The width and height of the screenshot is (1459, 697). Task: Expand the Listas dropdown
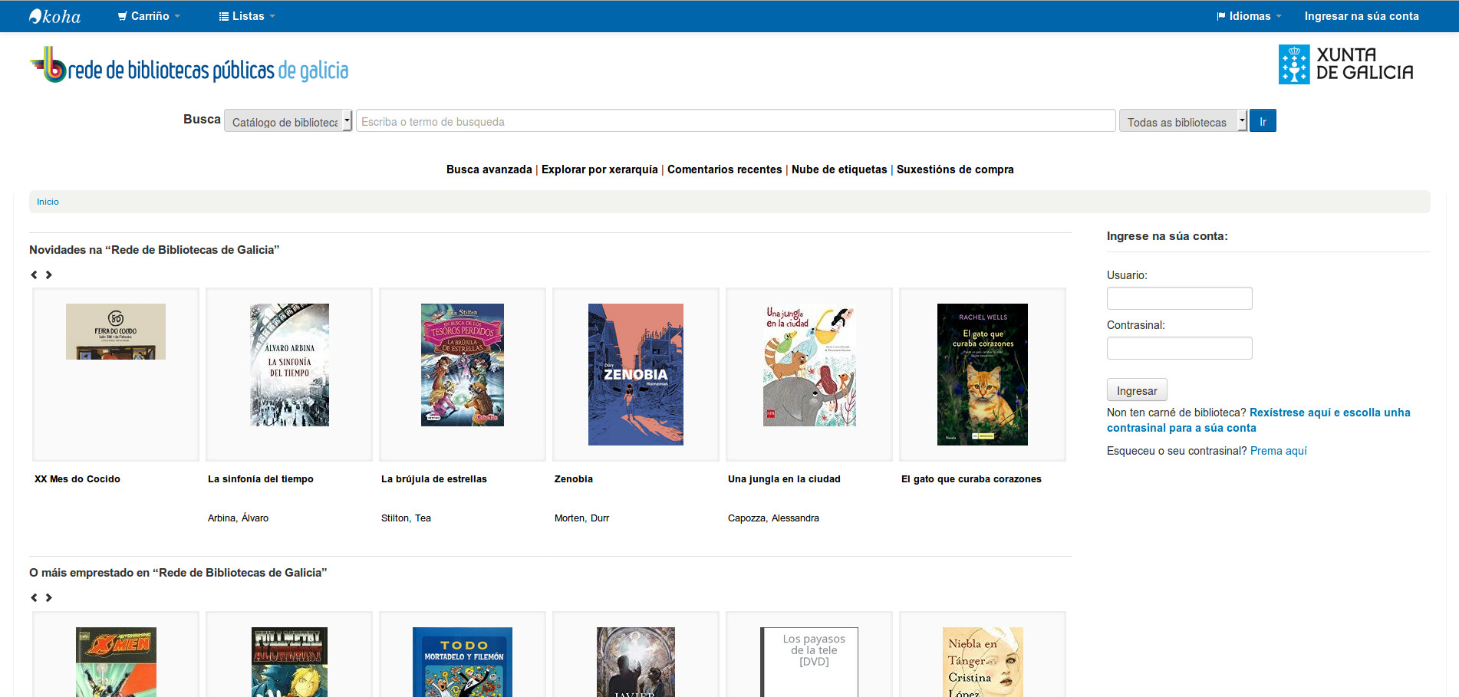click(x=246, y=16)
